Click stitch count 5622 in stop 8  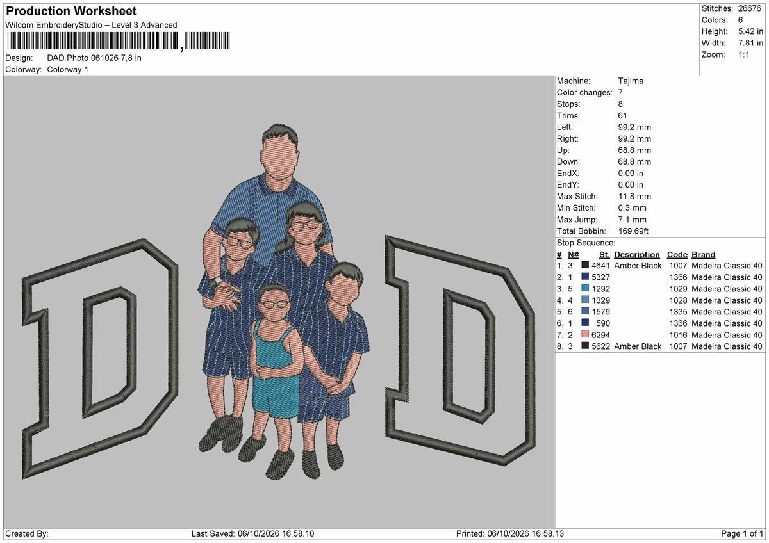(600, 346)
